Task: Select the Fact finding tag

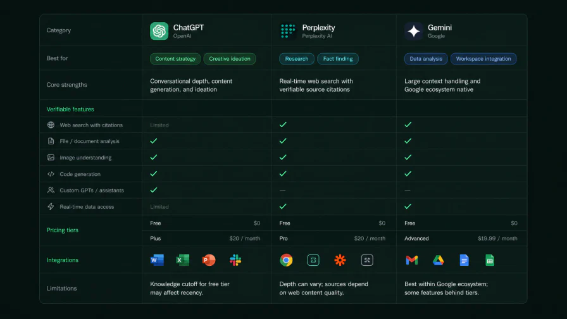Action: point(338,59)
